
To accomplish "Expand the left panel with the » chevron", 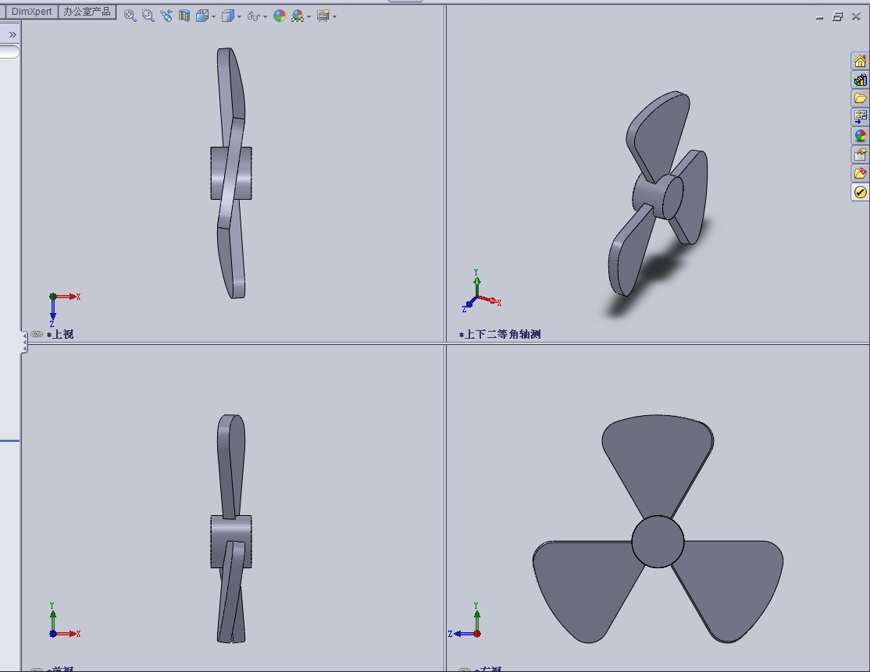I will point(12,35).
